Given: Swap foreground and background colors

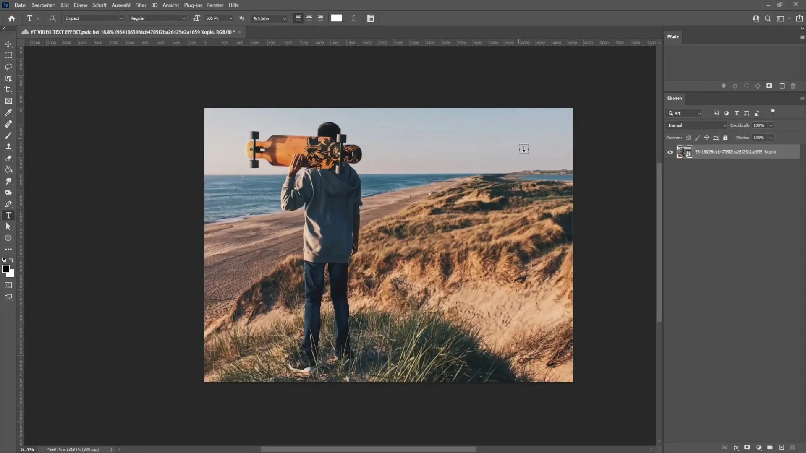Looking at the screenshot, I should 12,260.
